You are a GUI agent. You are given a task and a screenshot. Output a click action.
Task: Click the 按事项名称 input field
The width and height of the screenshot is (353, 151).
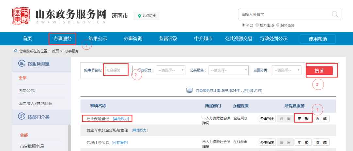pyautogui.click(x=118, y=70)
